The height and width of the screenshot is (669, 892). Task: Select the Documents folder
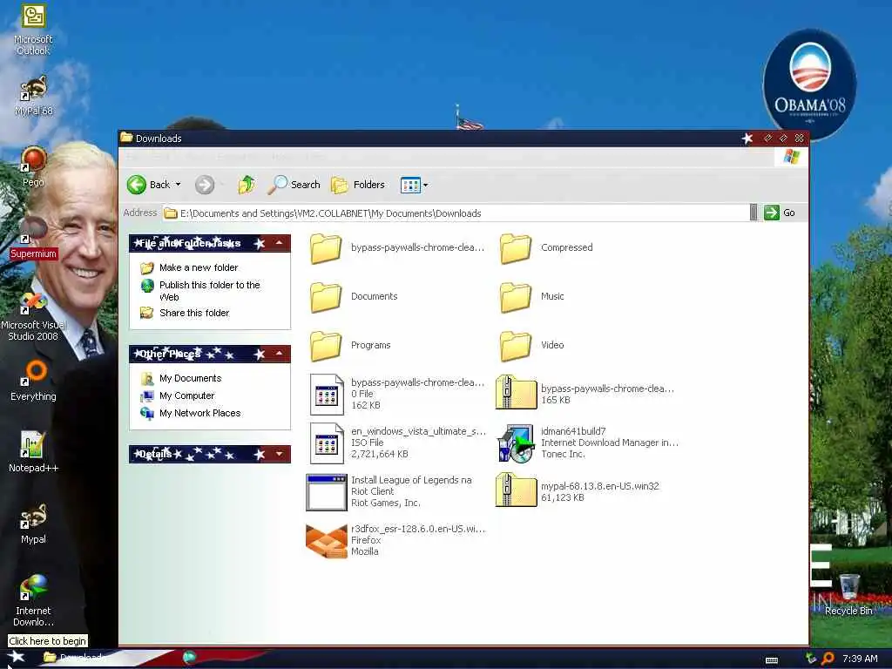pos(354,297)
